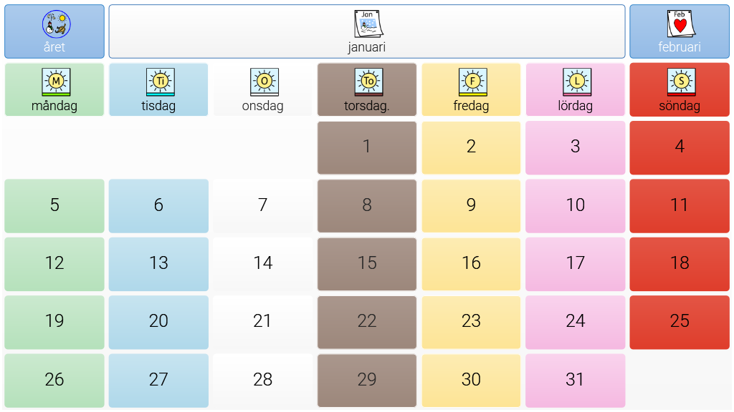
Task: Pick date 16 in the fredag column
Action: pyautogui.click(x=471, y=264)
